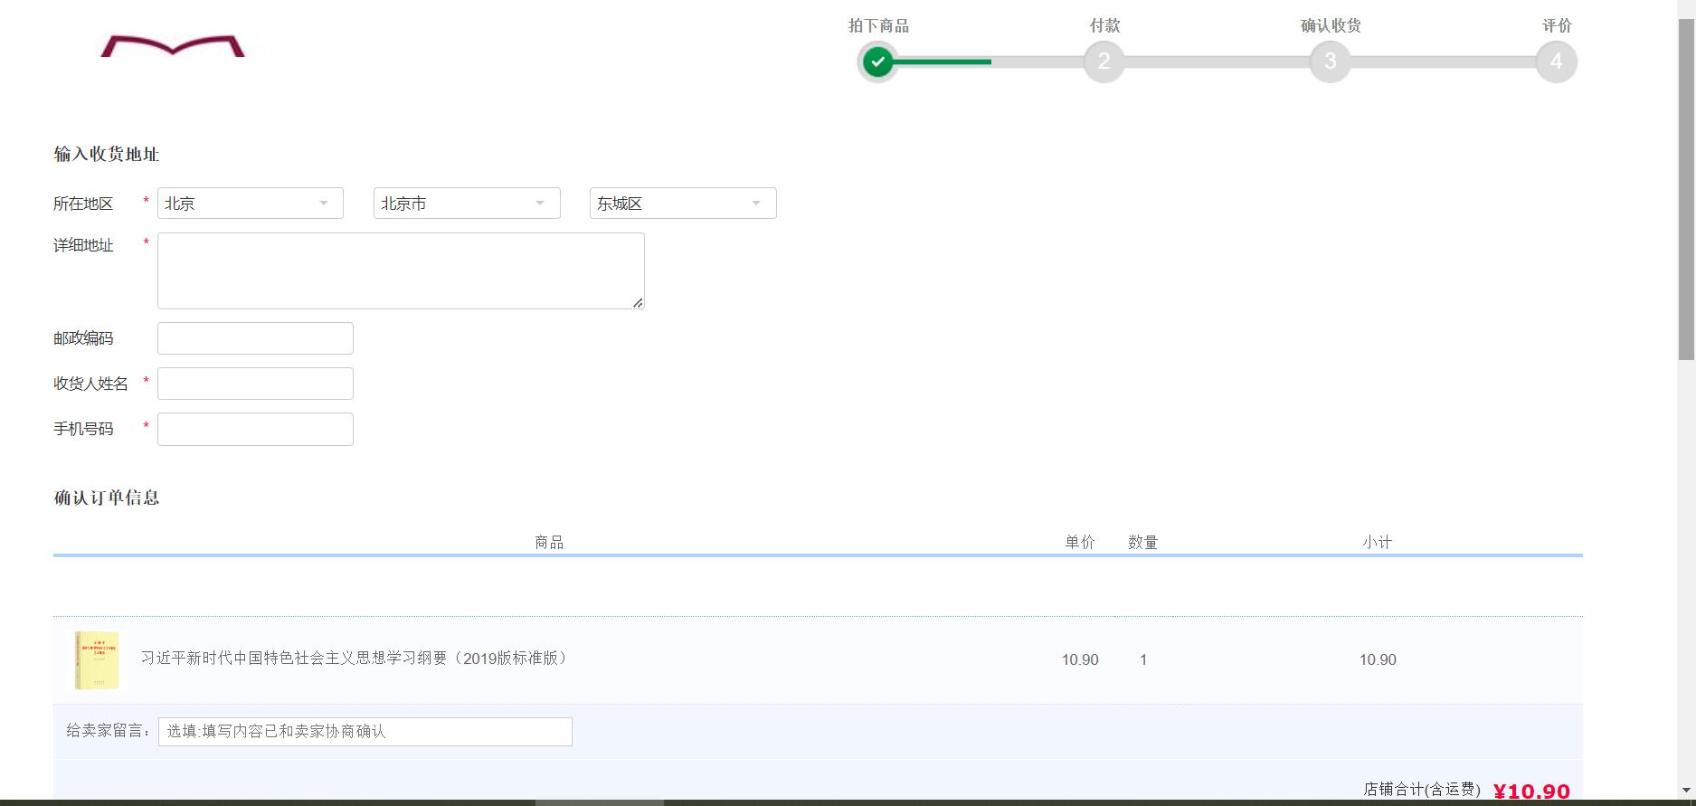Focus the 邮政编码 input field
Viewport: 1696px width, 806px height.
pyautogui.click(x=255, y=338)
